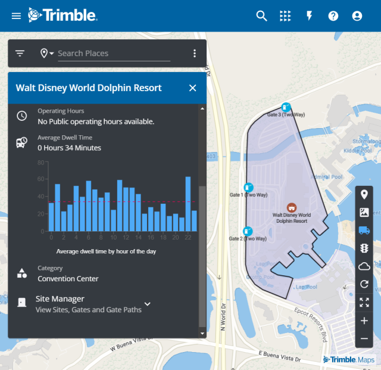Open the apps grid launcher
Screen dimensions: 381x370
285,16
